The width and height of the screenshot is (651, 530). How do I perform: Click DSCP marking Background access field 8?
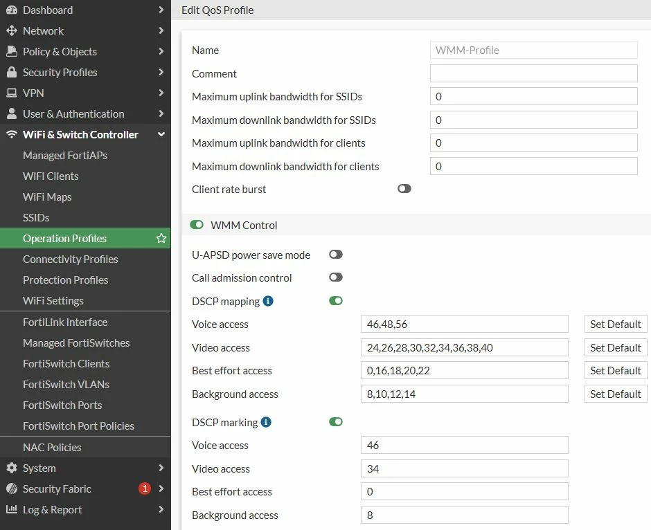click(465, 515)
